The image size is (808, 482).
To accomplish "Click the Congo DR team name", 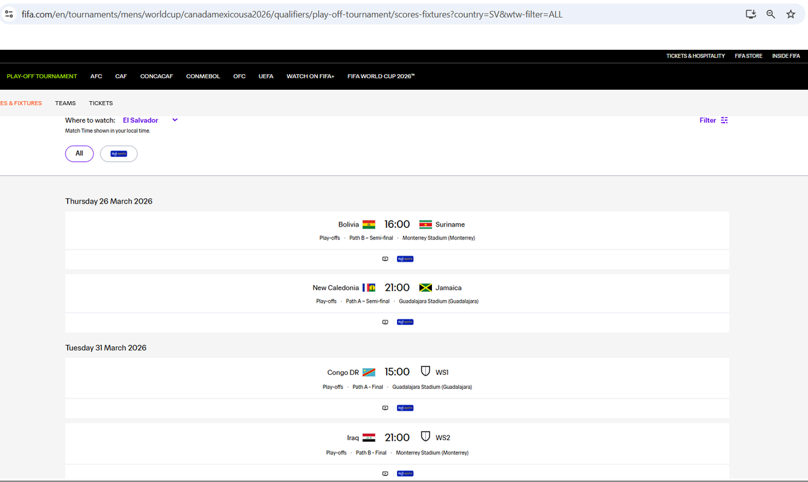I will tap(343, 372).
